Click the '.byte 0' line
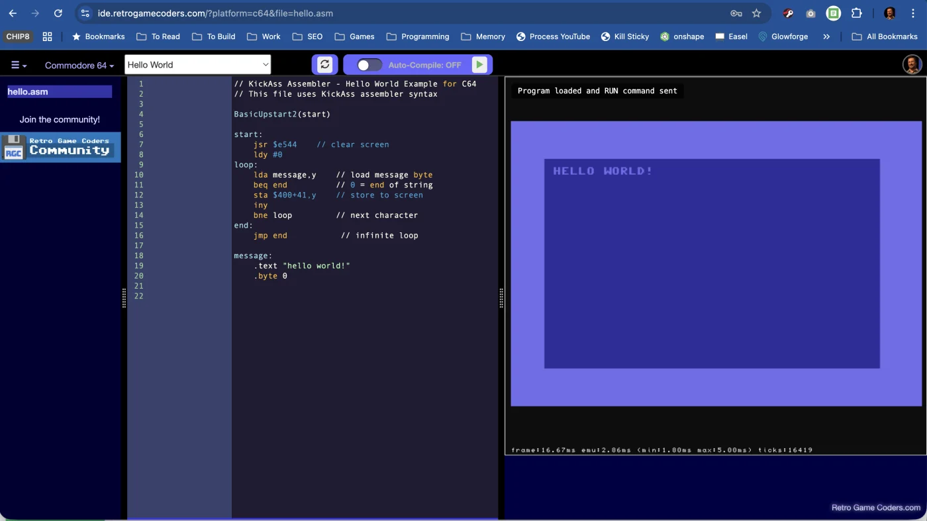This screenshot has height=521, width=927. click(x=270, y=275)
